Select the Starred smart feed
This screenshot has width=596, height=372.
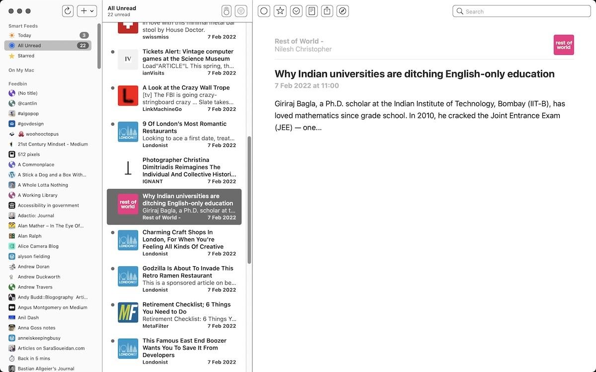(26, 56)
